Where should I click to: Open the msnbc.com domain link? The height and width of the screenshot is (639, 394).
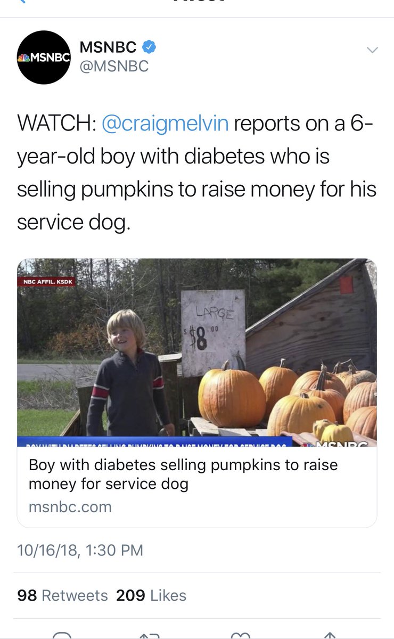coord(70,506)
